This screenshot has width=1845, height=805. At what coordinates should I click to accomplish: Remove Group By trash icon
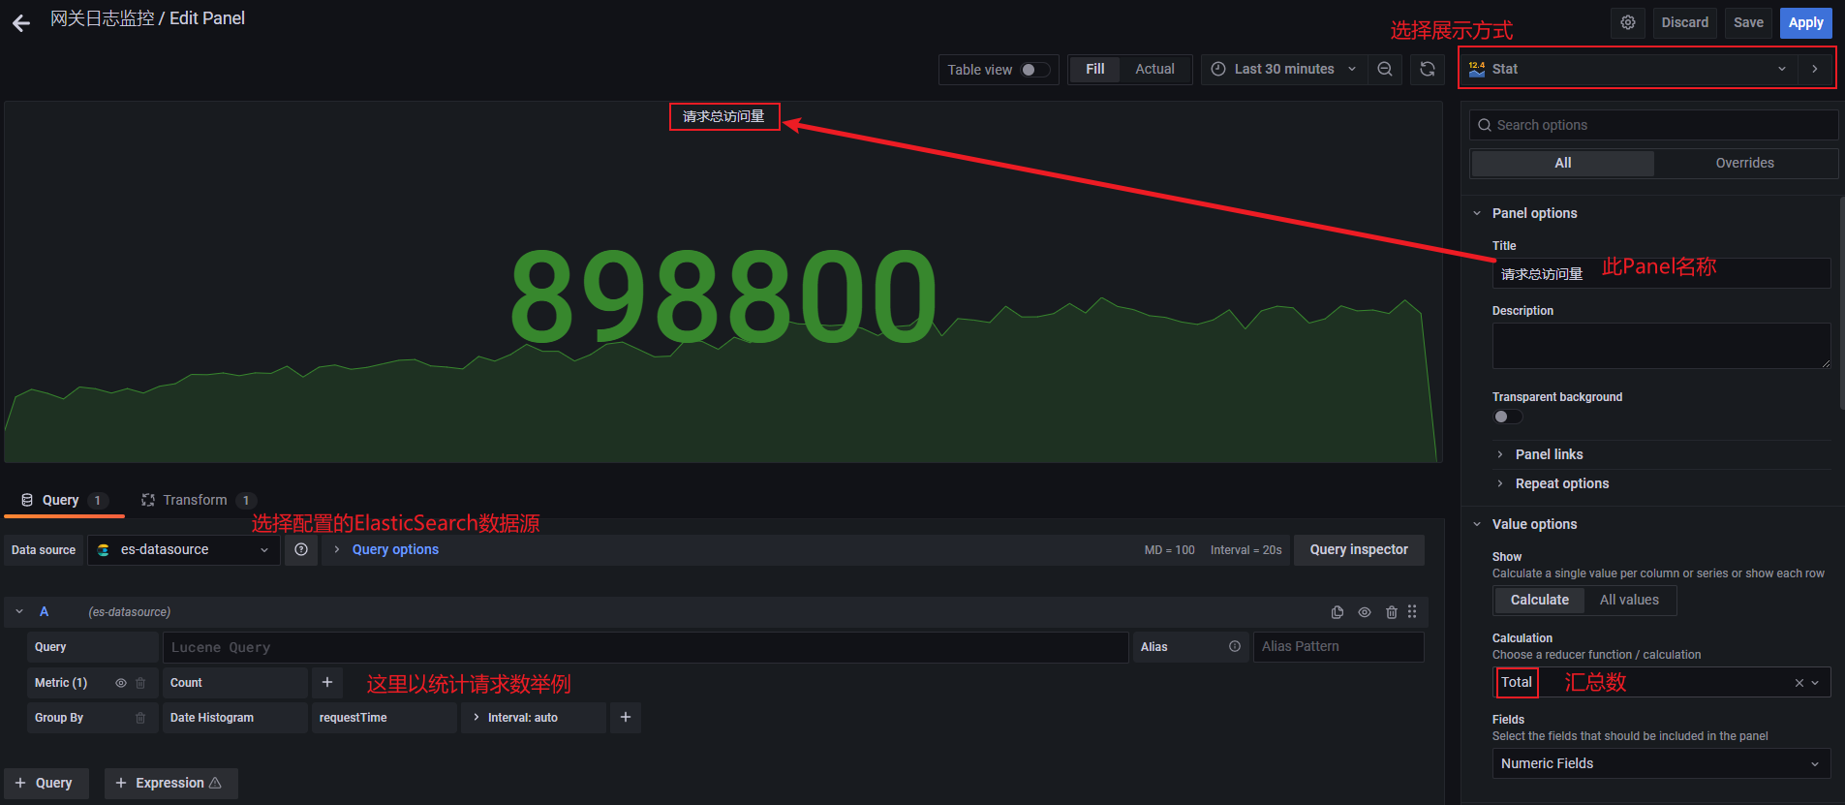click(140, 718)
